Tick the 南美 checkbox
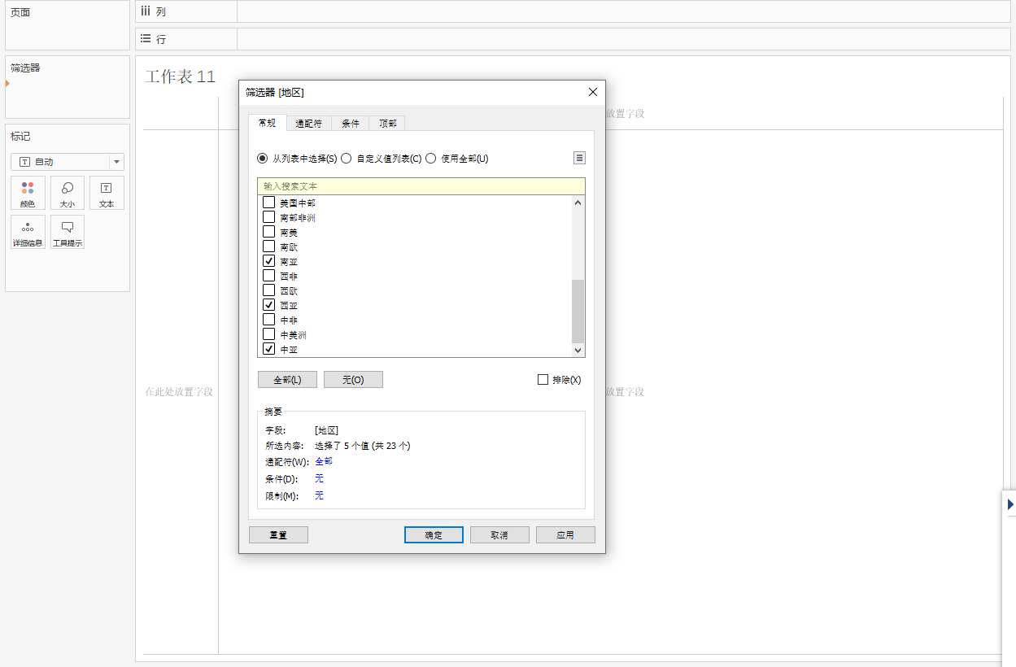This screenshot has height=667, width=1016. click(269, 232)
